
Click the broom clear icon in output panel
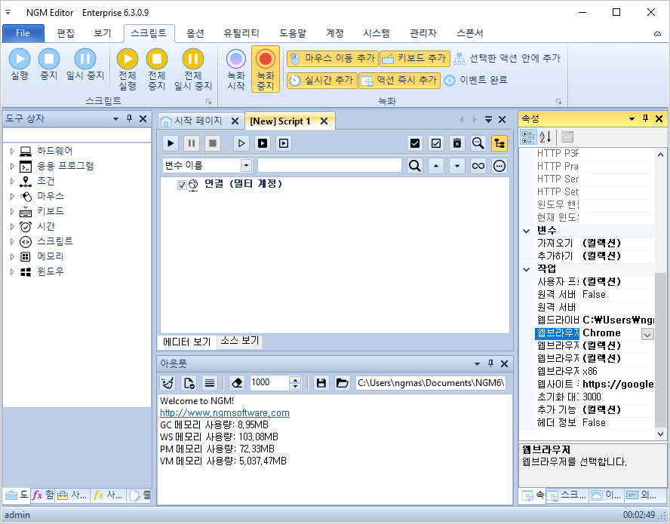[x=167, y=383]
